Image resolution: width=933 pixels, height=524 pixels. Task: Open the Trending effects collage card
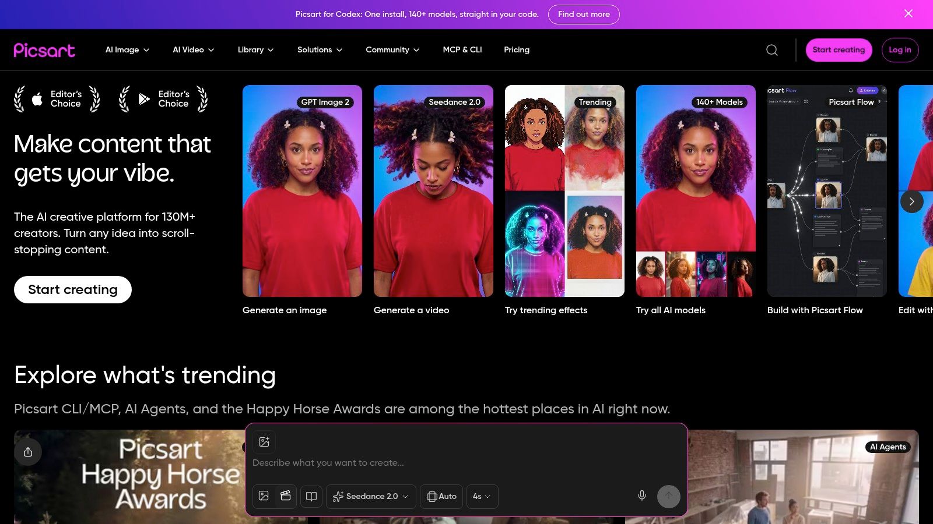tap(564, 191)
